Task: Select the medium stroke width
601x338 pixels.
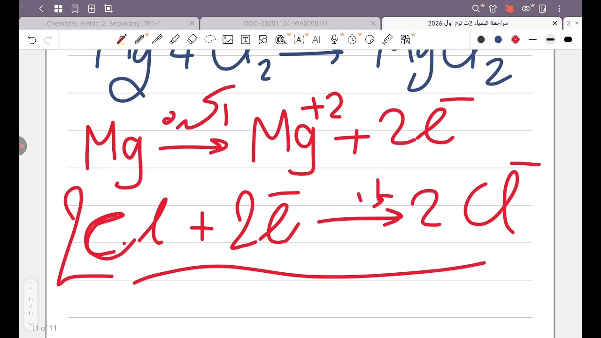Action: (x=550, y=39)
